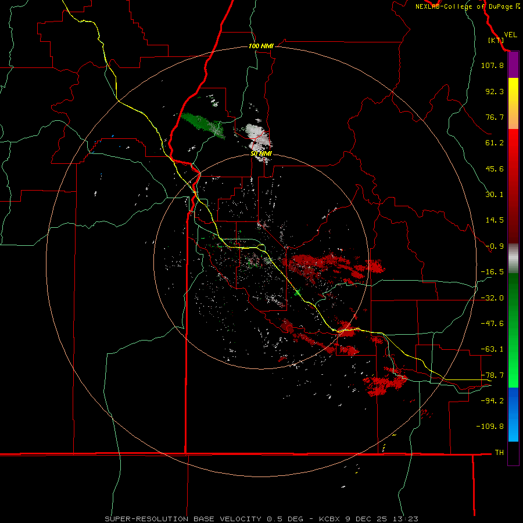Click the -63.1 velocity scale value
The image size is (523, 523).
click(492, 349)
